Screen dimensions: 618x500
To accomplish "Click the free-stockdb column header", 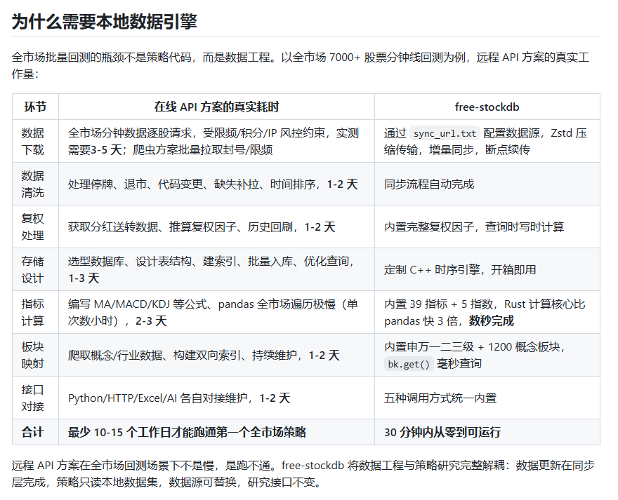I will click(487, 107).
